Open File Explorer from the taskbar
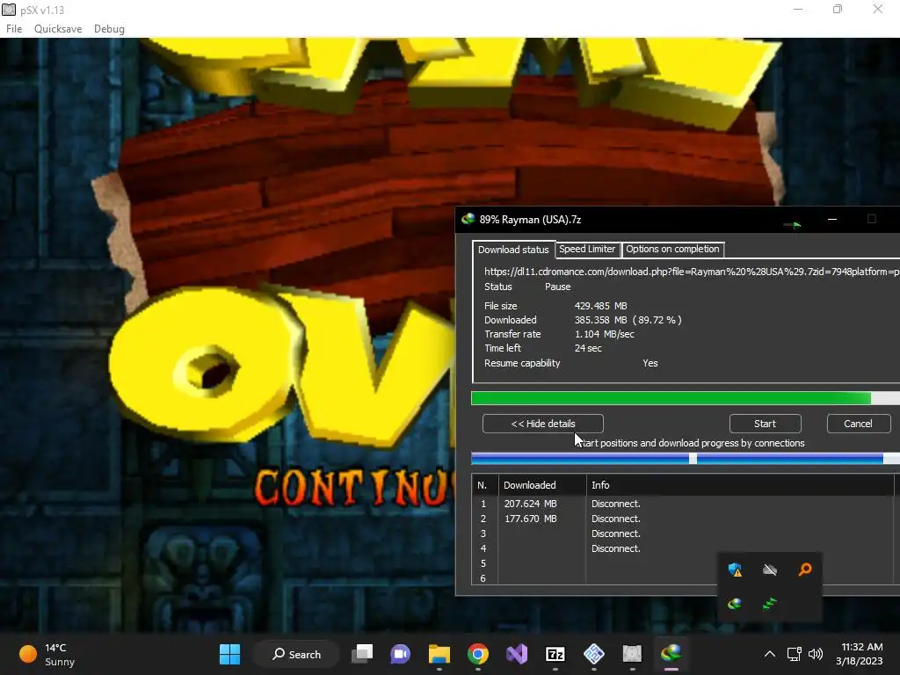This screenshot has width=900, height=675. point(439,654)
